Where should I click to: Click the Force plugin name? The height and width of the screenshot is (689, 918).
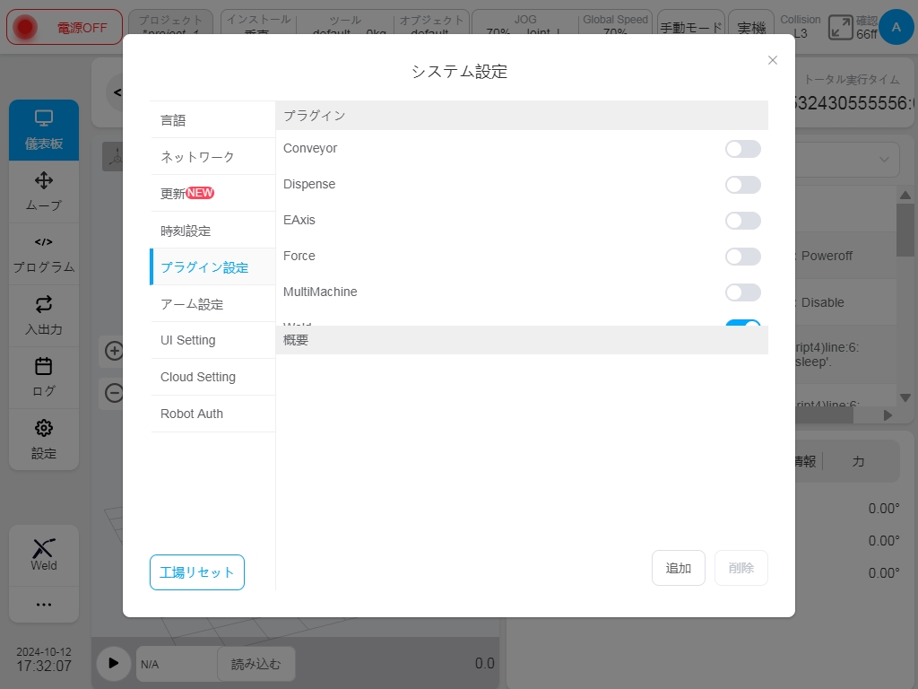click(299, 256)
